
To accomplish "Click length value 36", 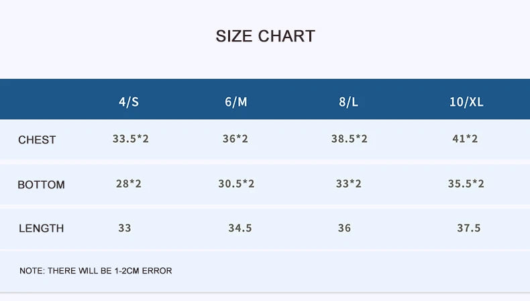I will [x=344, y=228].
